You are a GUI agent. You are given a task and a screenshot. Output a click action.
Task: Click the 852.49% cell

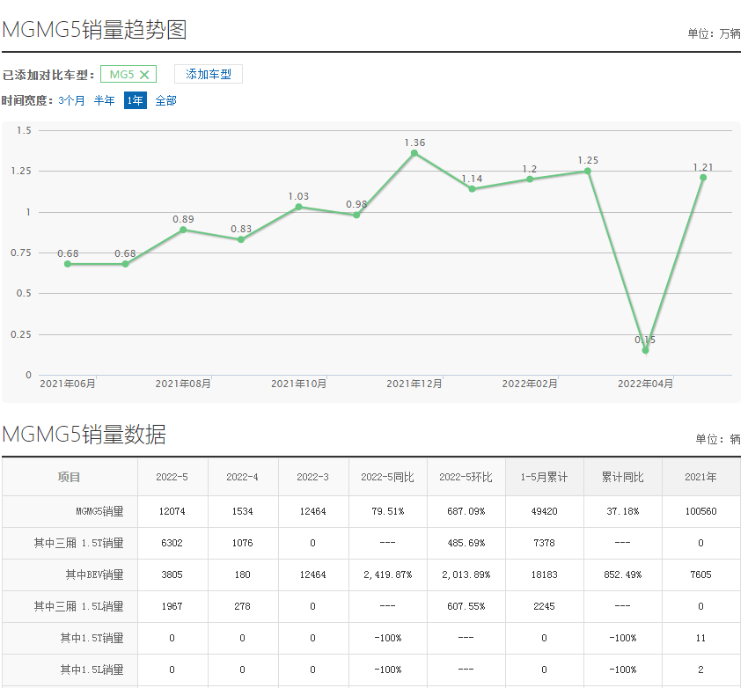point(622,575)
